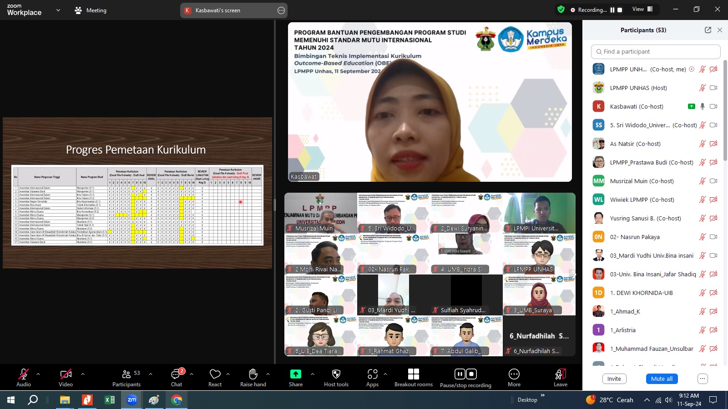Share your screen

click(295, 374)
